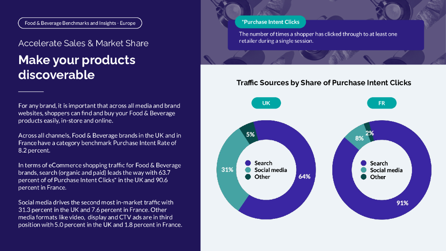Click the FR chart's Social media legend dot
This screenshot has width=446, height=251.
click(x=363, y=170)
